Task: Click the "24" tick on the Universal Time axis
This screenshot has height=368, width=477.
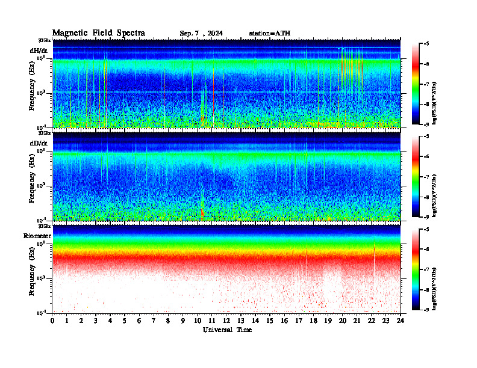Action: point(401,321)
